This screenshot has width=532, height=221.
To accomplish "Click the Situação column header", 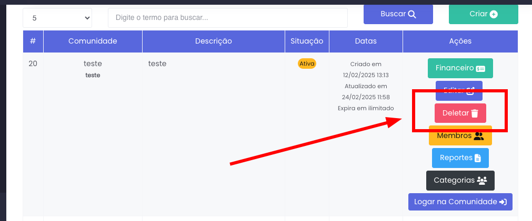I will (307, 41).
